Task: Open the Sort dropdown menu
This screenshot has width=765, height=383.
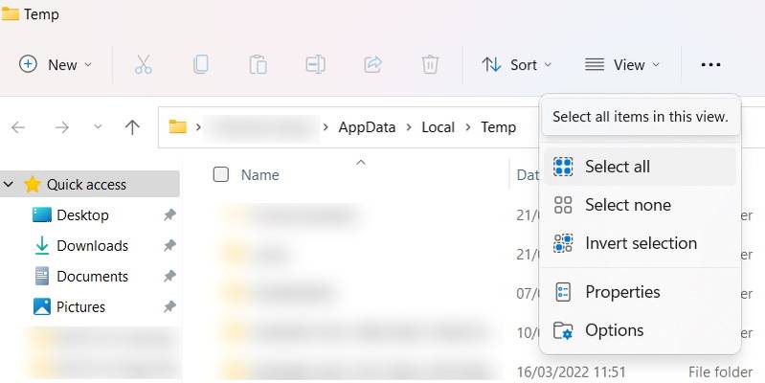Action: [517, 64]
